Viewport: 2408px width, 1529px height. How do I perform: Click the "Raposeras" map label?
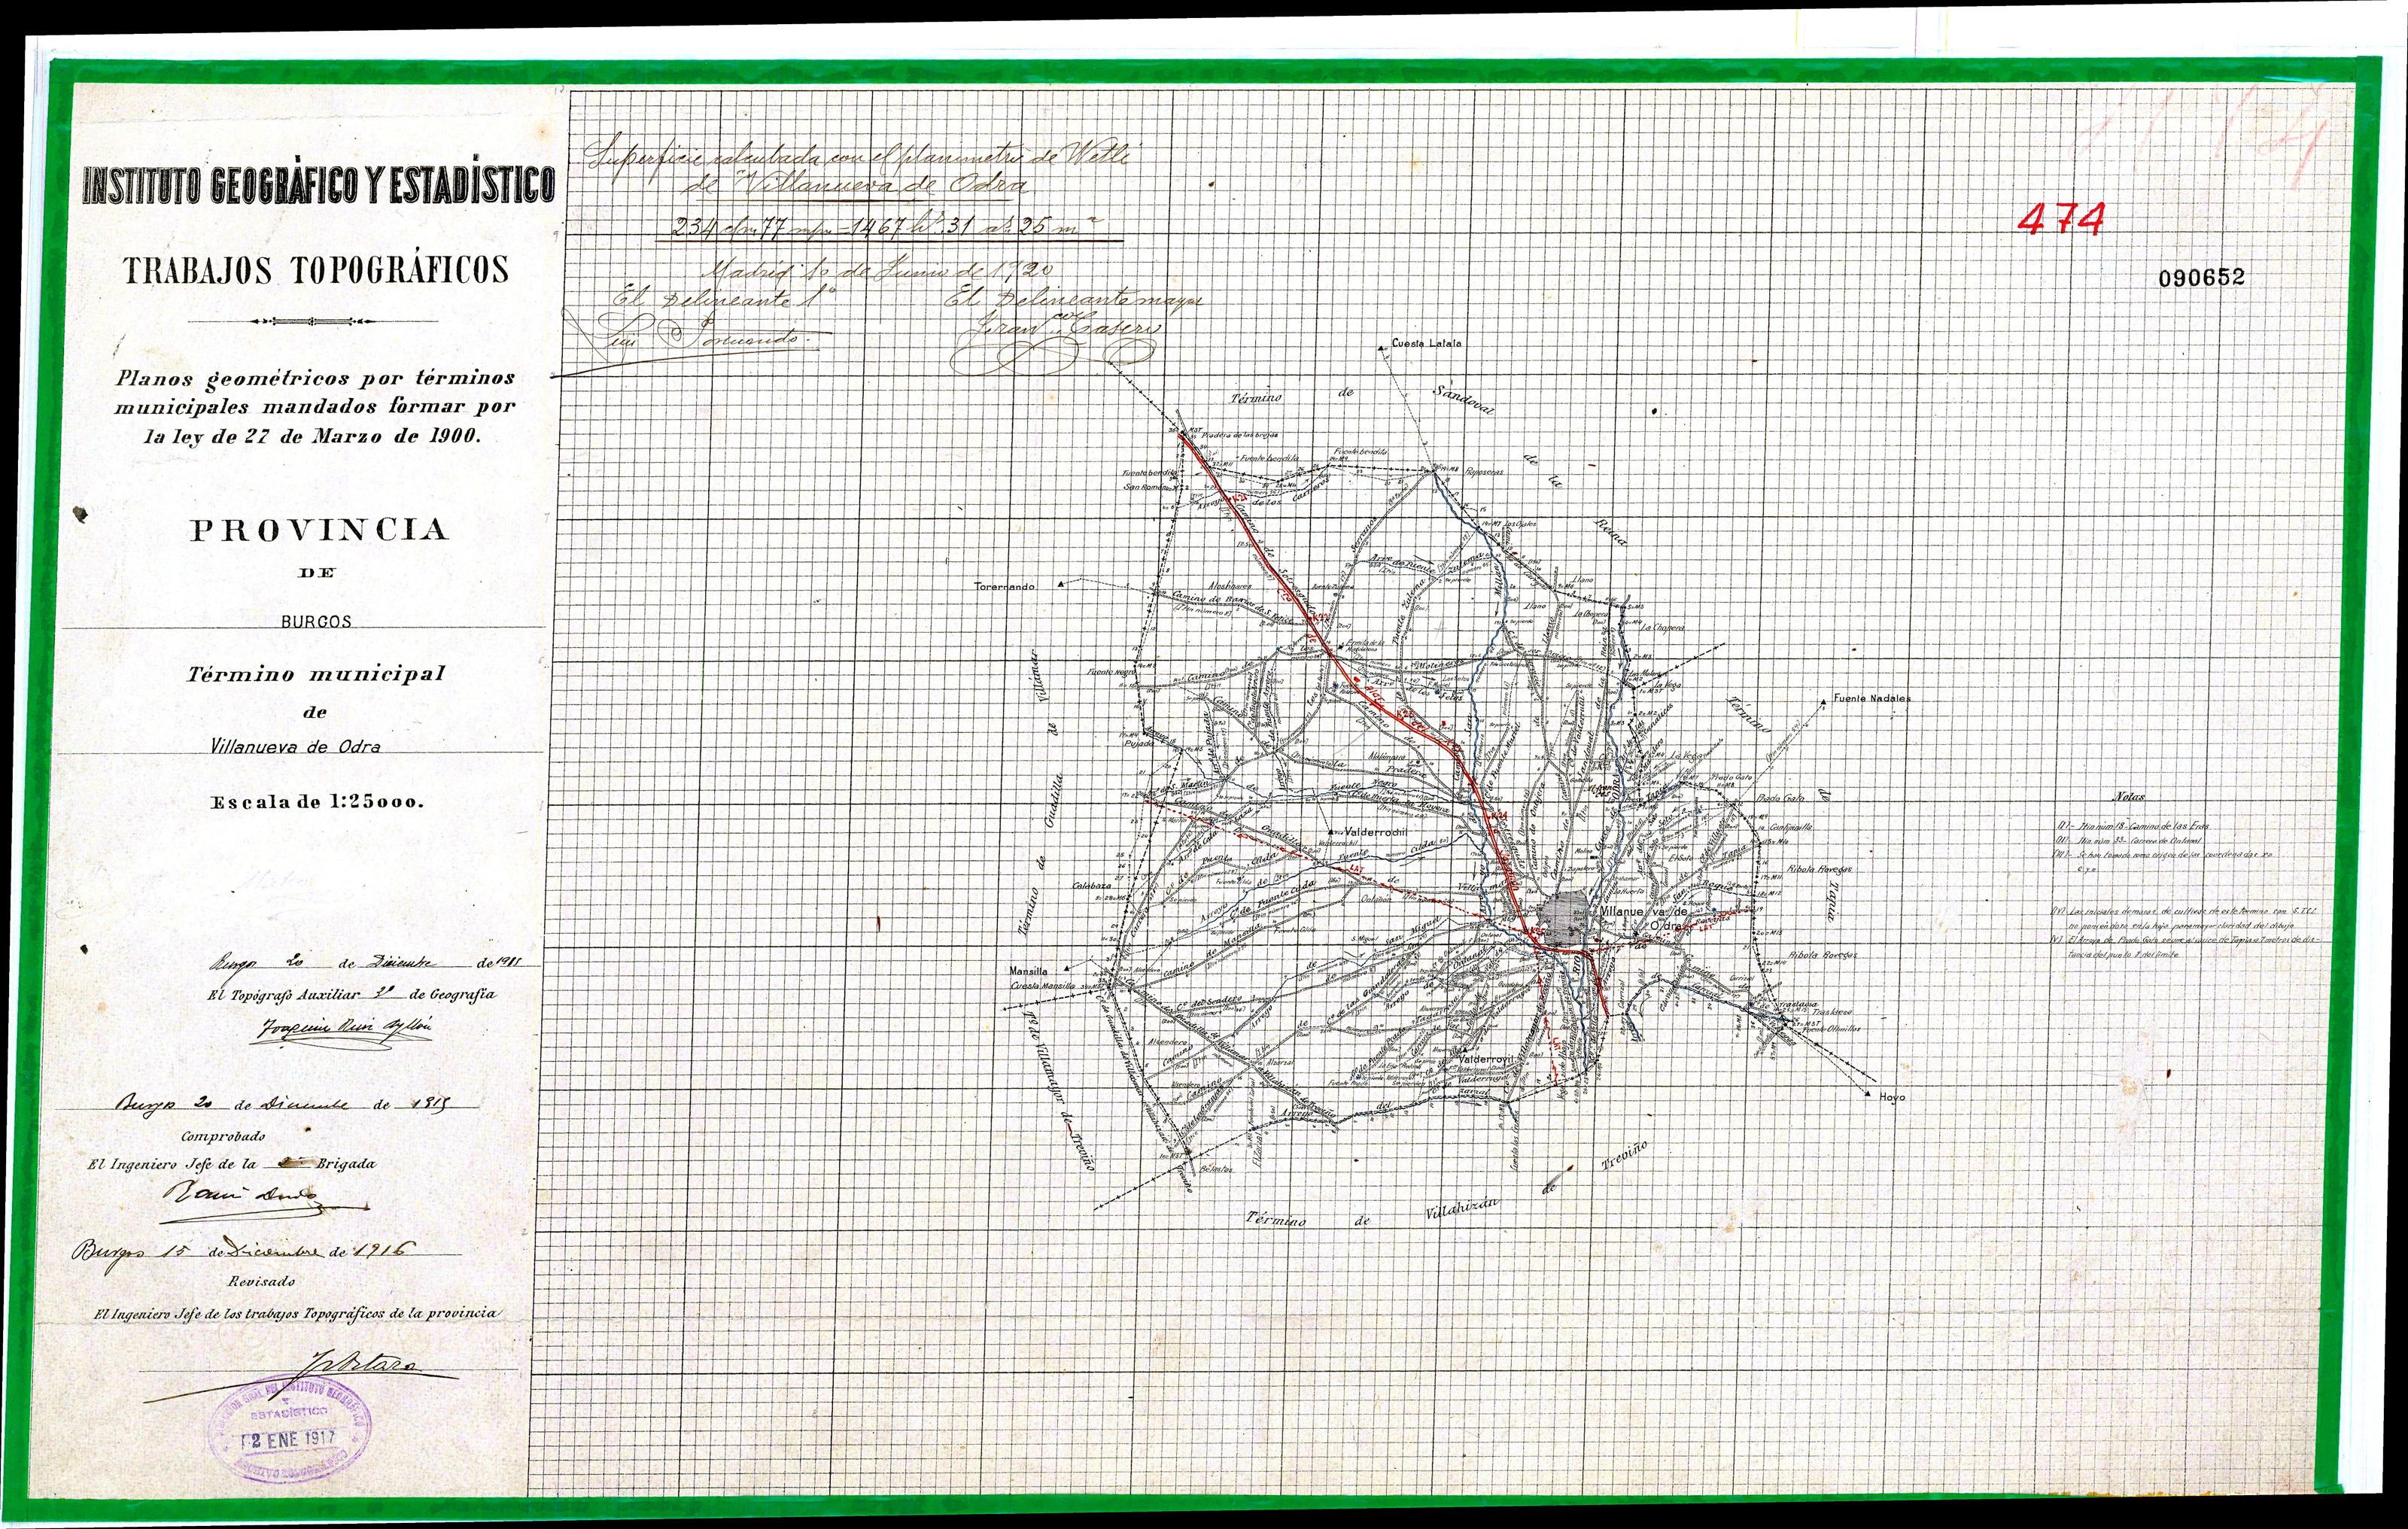click(1483, 470)
